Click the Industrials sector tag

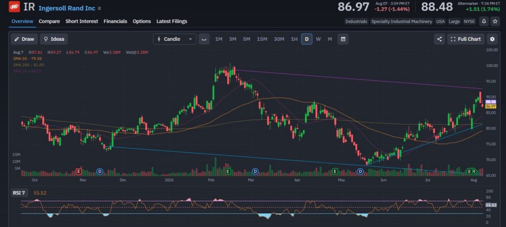point(356,21)
